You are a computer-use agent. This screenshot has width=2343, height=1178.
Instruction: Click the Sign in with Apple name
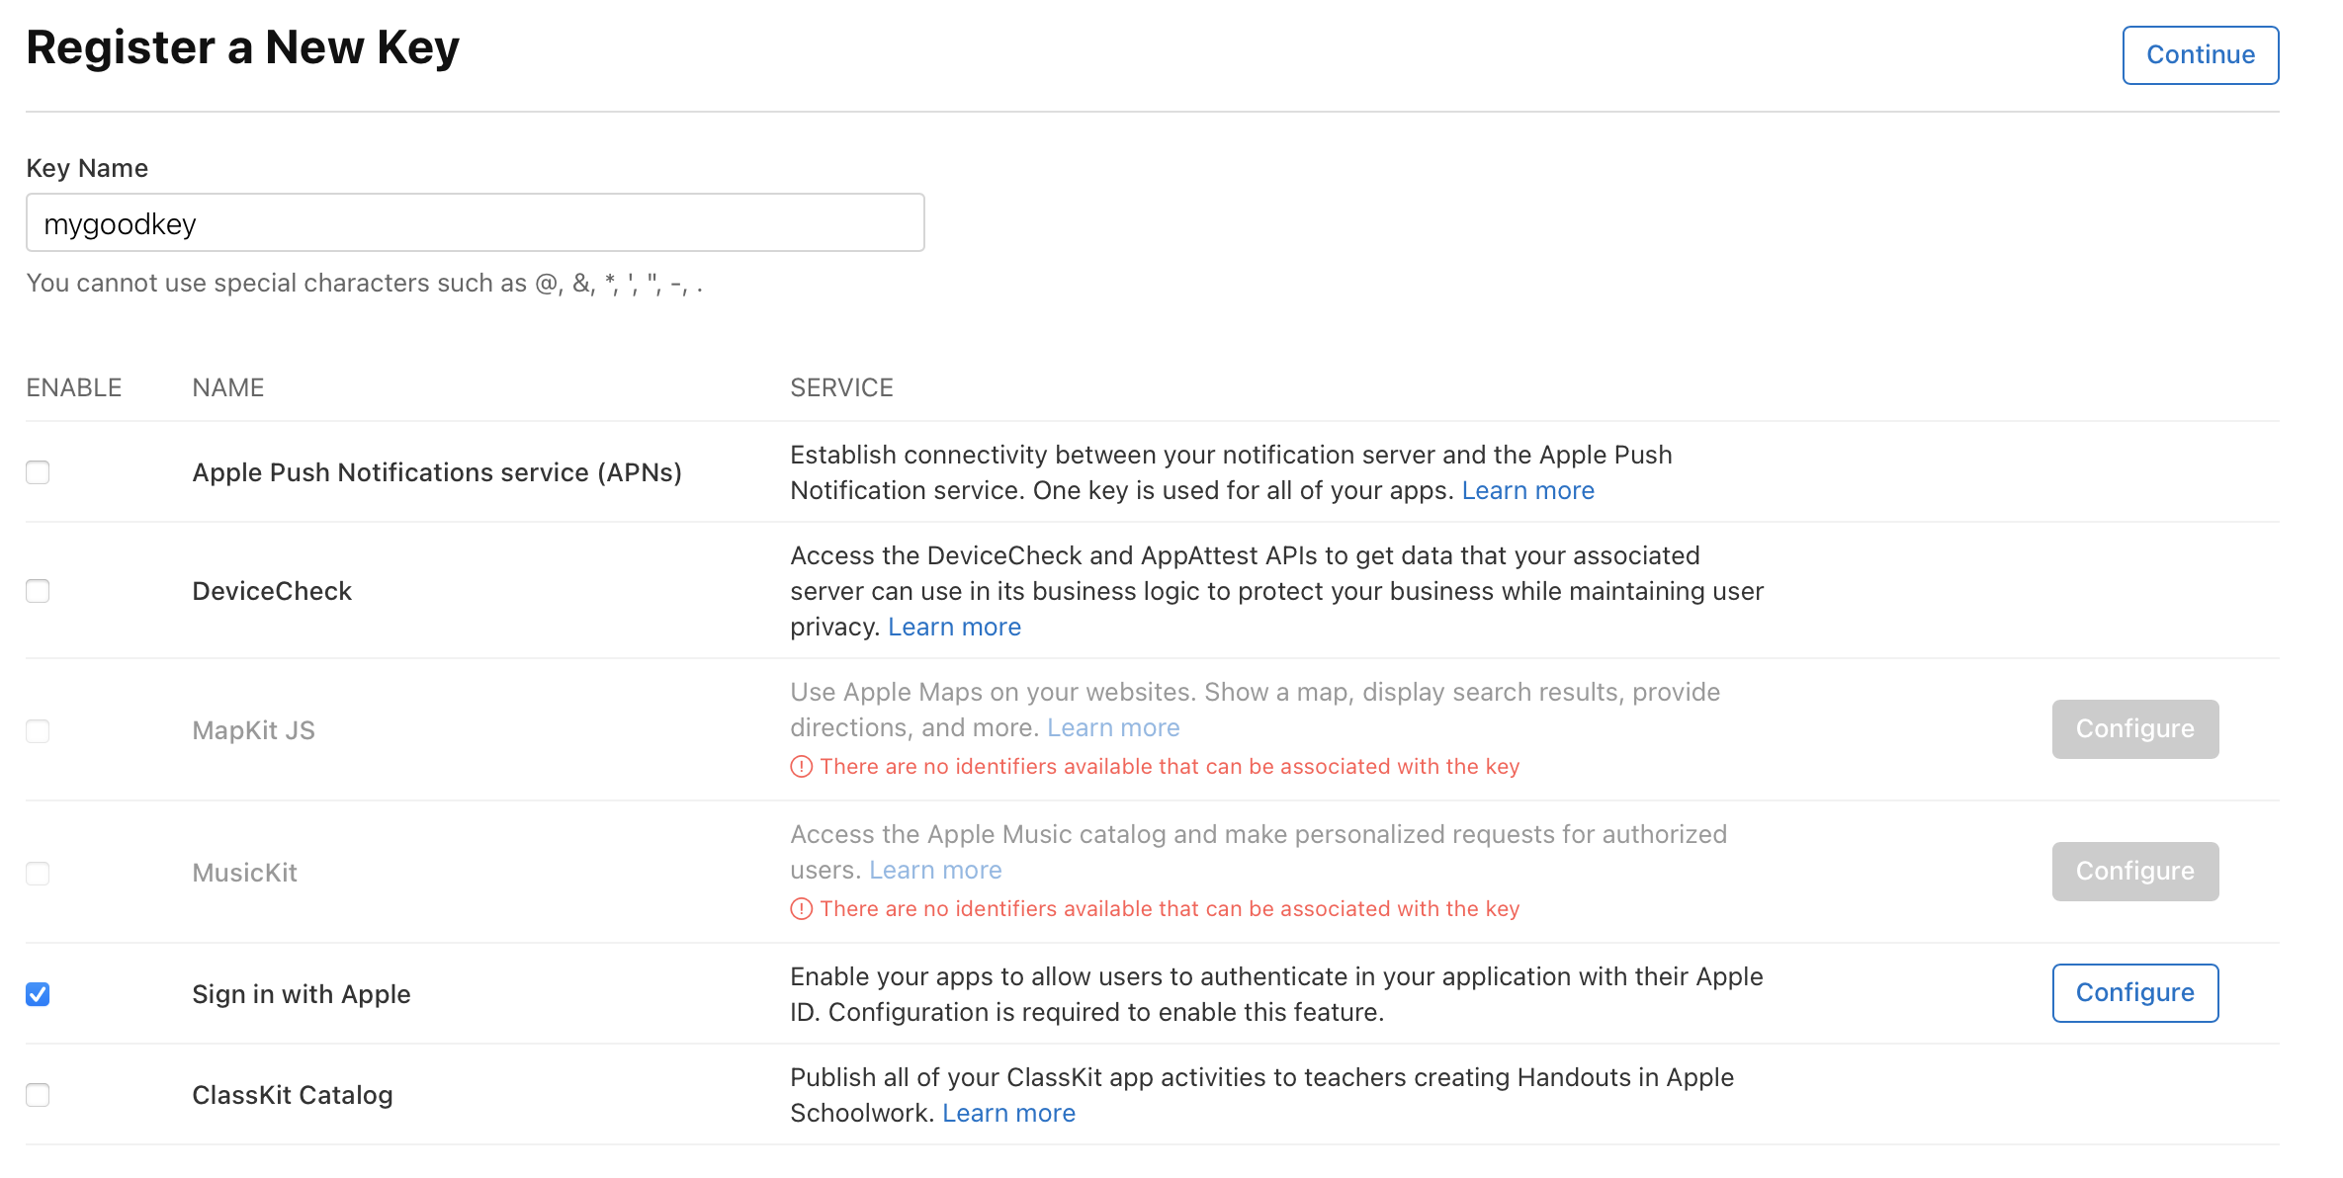click(x=302, y=994)
